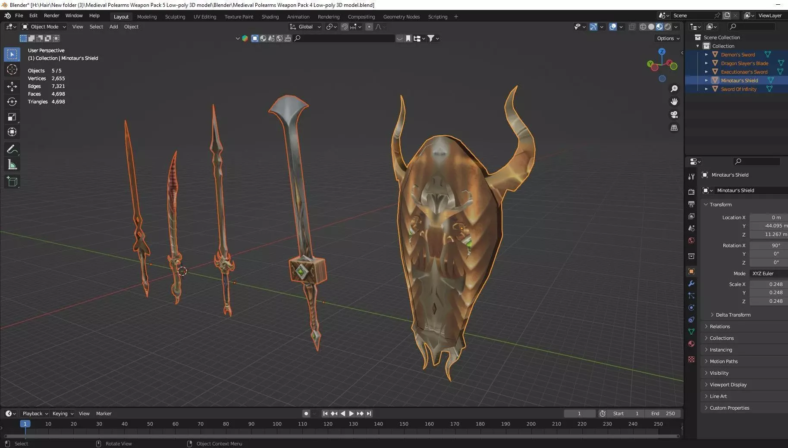Open the Object Data mesh properties tab

click(x=691, y=332)
